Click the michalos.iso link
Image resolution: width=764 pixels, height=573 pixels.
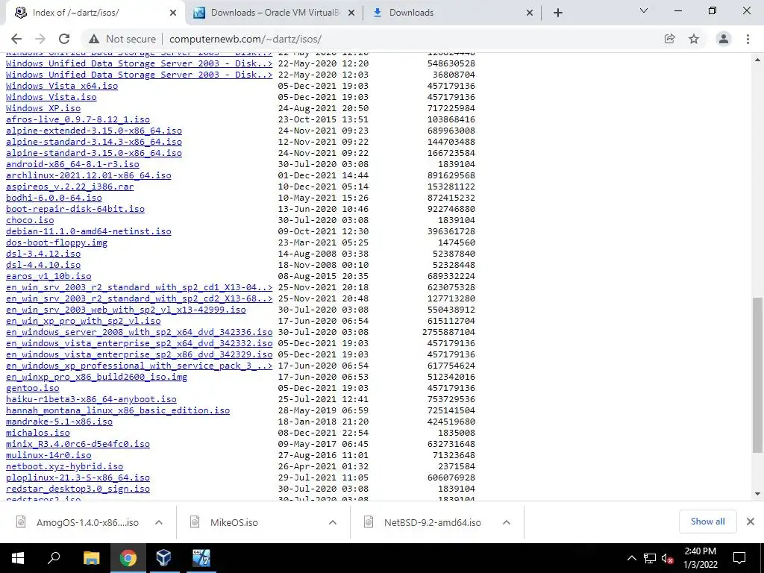pos(38,433)
